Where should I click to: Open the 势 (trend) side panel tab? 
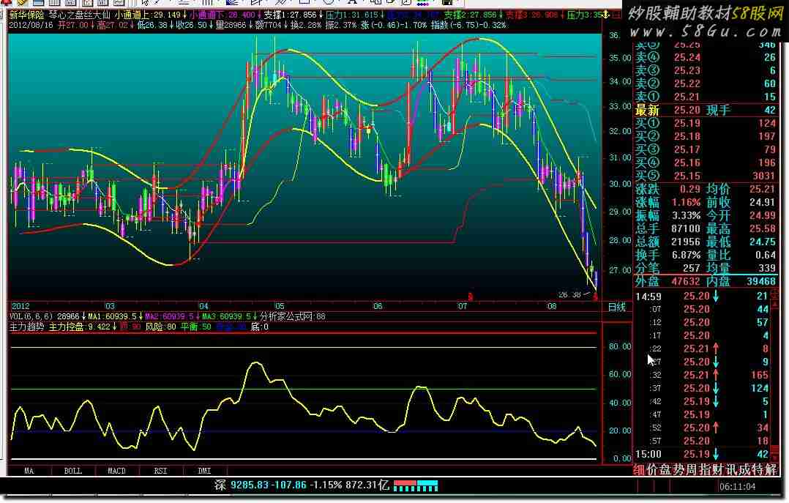coord(678,470)
